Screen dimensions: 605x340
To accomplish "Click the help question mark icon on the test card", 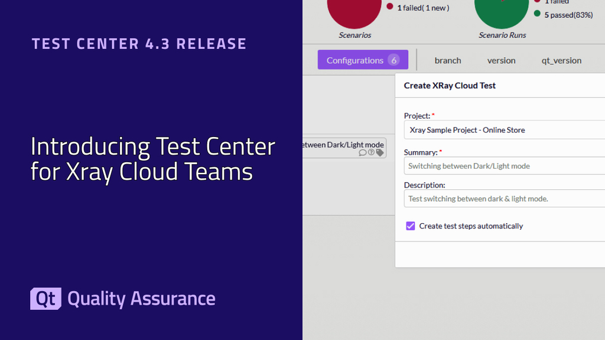I will click(x=371, y=152).
